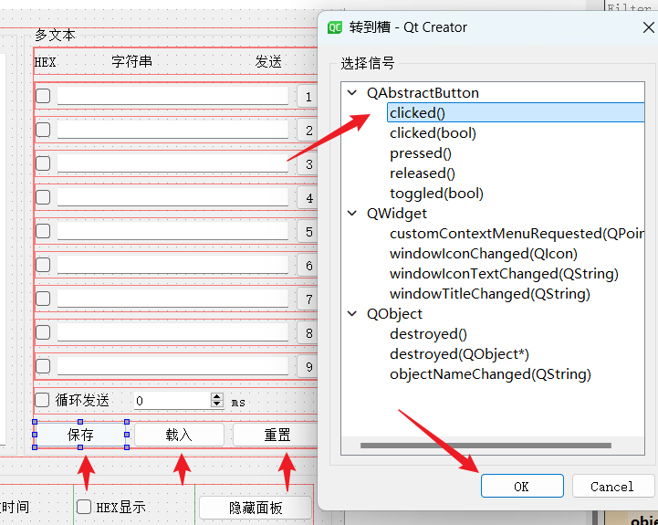Increase the loop interval with up arrow

(217, 396)
